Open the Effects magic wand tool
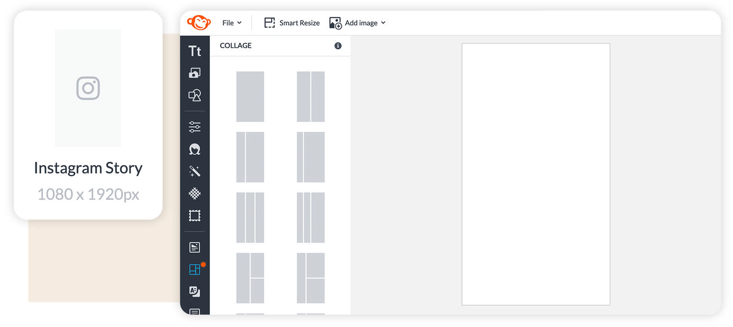Screen dimensions: 733x327 (x=195, y=171)
